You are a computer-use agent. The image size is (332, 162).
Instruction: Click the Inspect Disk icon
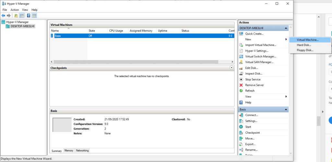coord(241,74)
